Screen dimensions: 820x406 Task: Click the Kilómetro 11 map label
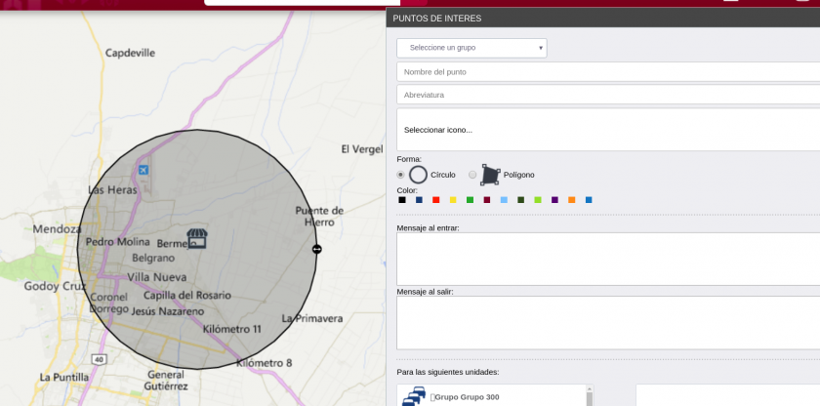232,329
